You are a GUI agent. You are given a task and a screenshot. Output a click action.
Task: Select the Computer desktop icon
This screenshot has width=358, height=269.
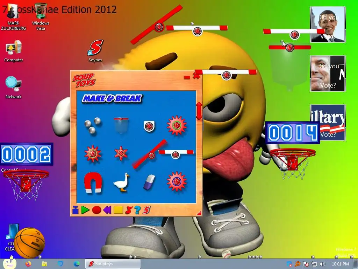pyautogui.click(x=14, y=51)
